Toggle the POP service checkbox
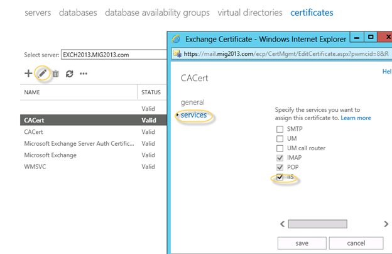Screen dimensions: 392x254 280,167
